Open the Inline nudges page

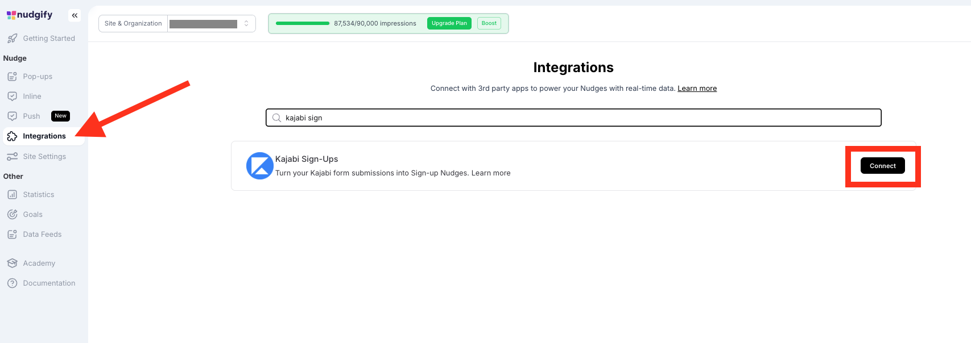pyautogui.click(x=32, y=97)
